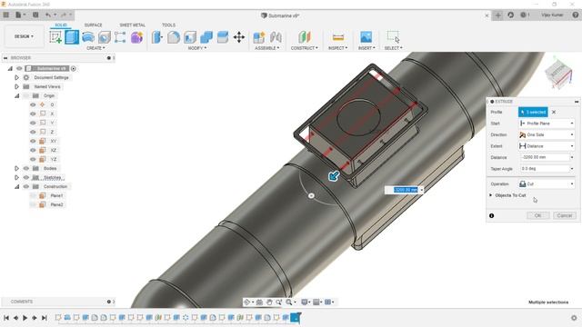Screen dimensions: 582x327
Task: Select the Pan hand tool
Action: [269, 302]
